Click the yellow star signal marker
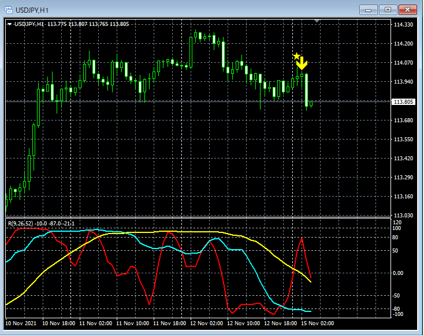This screenshot has height=335, width=424. point(297,56)
